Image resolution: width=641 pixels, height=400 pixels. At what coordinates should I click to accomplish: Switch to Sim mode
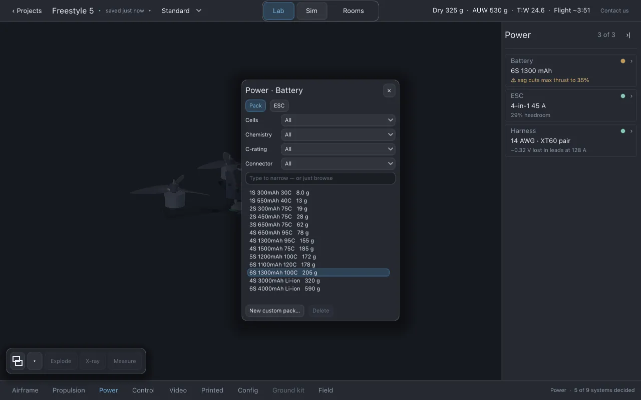pos(311,10)
